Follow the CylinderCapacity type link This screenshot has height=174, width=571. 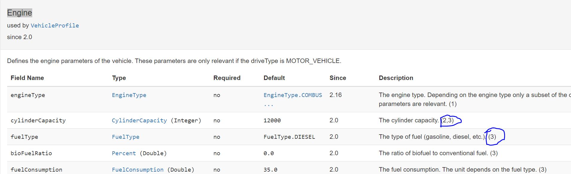pyautogui.click(x=139, y=121)
